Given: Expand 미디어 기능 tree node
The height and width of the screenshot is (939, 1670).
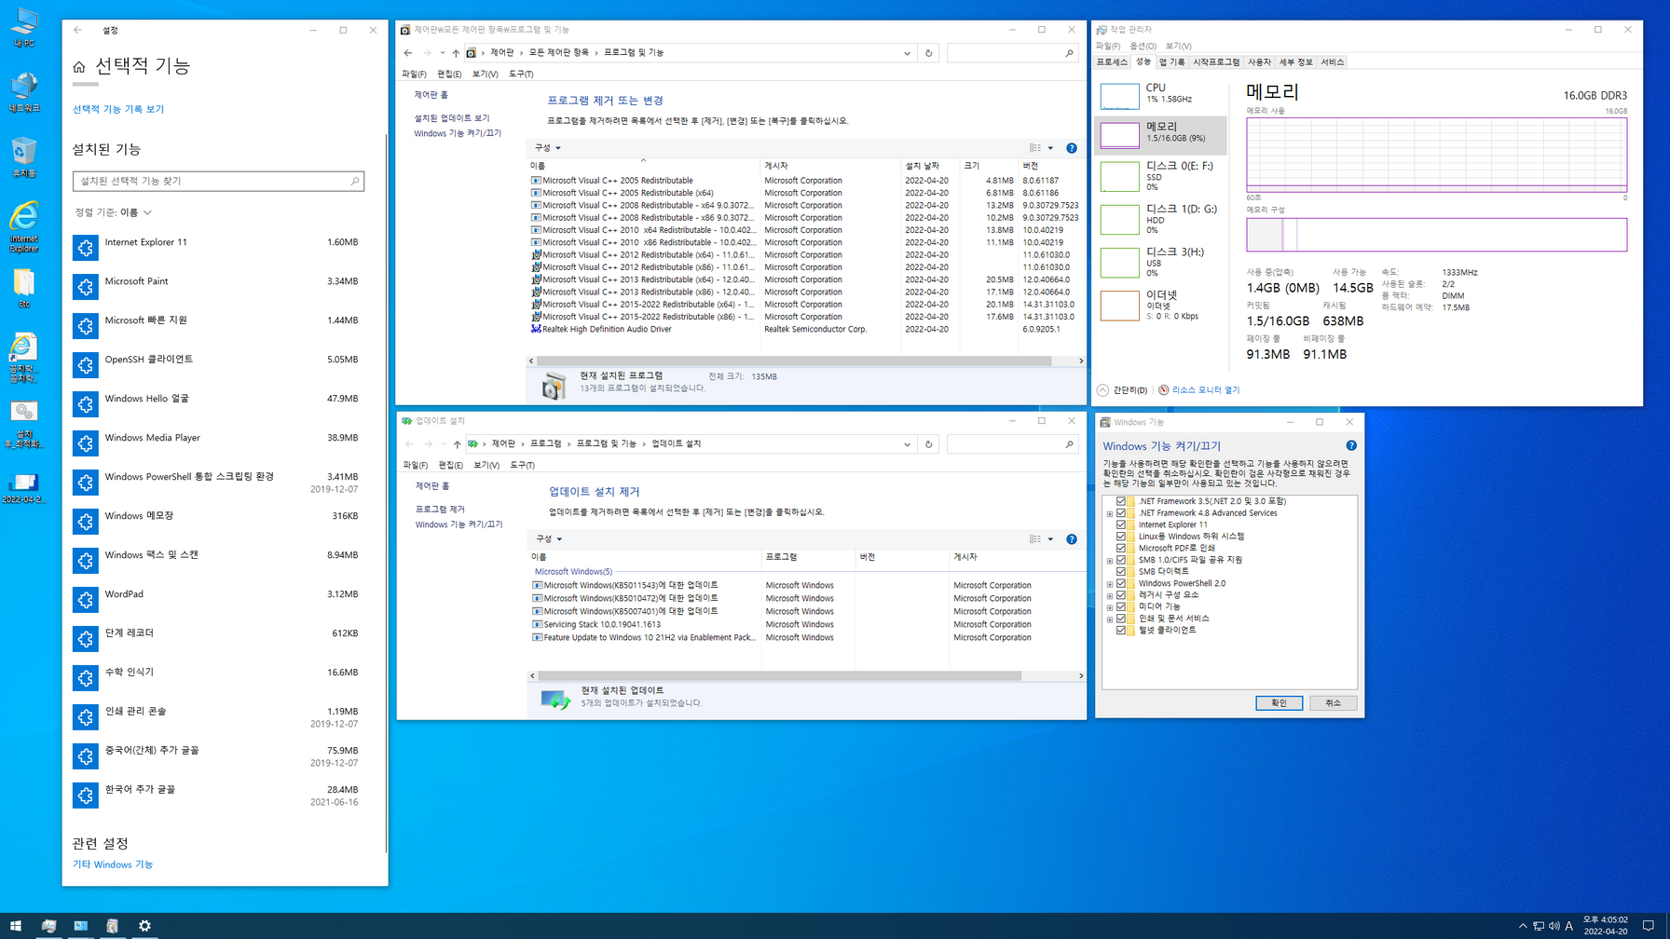Looking at the screenshot, I should coord(1110,606).
